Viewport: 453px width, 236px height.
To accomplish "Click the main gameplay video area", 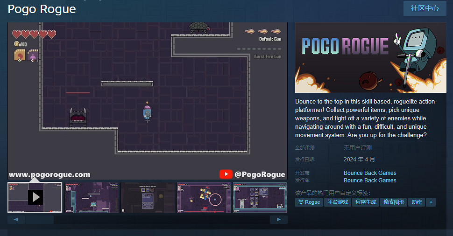I will [147, 101].
